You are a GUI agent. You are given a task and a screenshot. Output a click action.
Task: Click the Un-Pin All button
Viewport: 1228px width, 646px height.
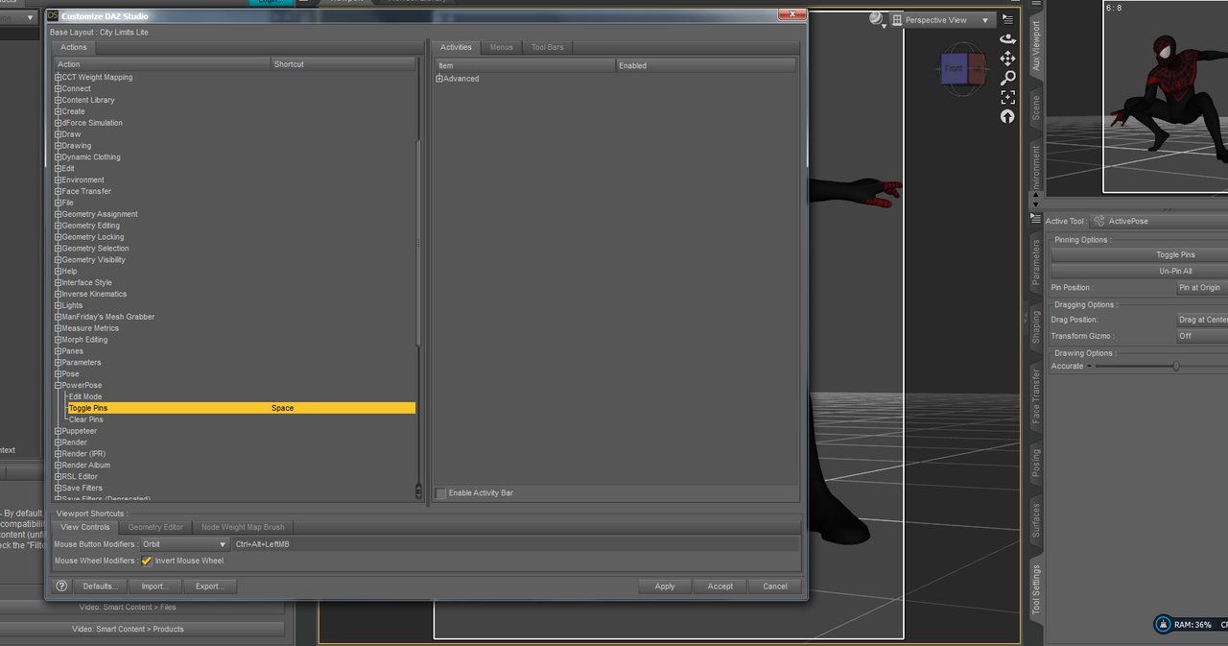pos(1140,271)
